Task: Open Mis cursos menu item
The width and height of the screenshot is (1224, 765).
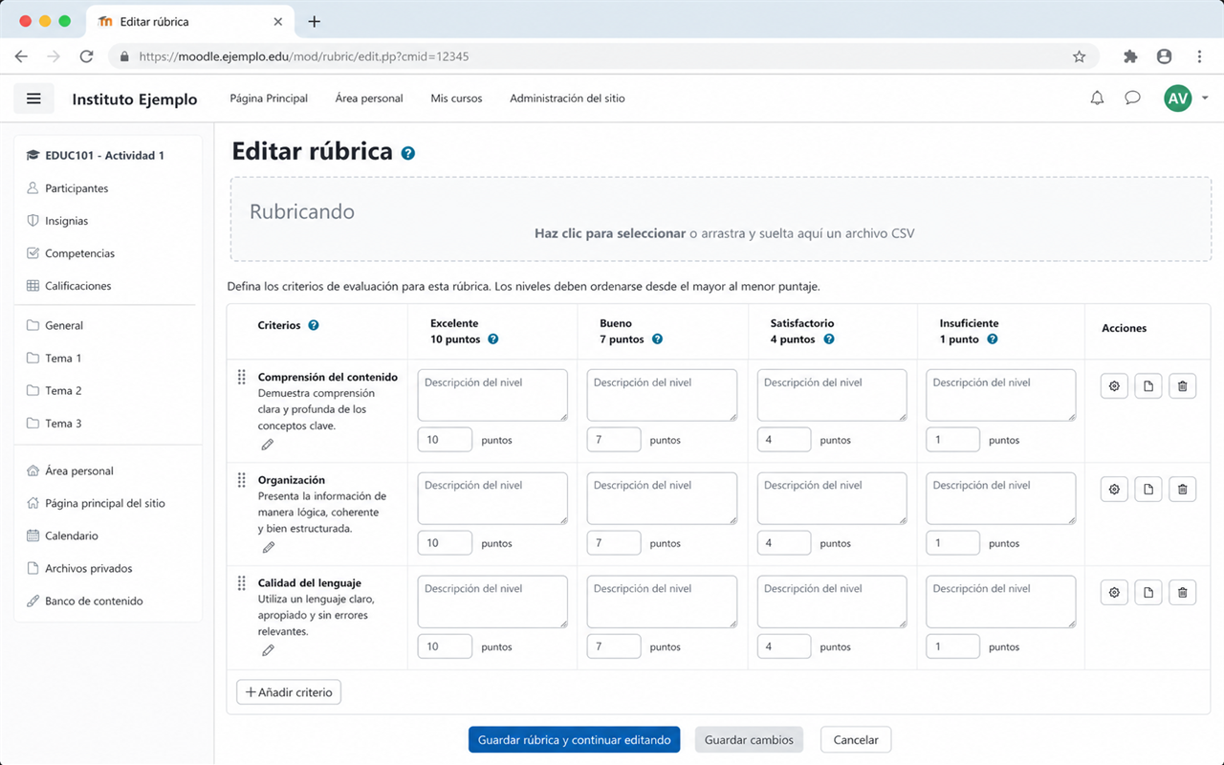Action: 456,98
